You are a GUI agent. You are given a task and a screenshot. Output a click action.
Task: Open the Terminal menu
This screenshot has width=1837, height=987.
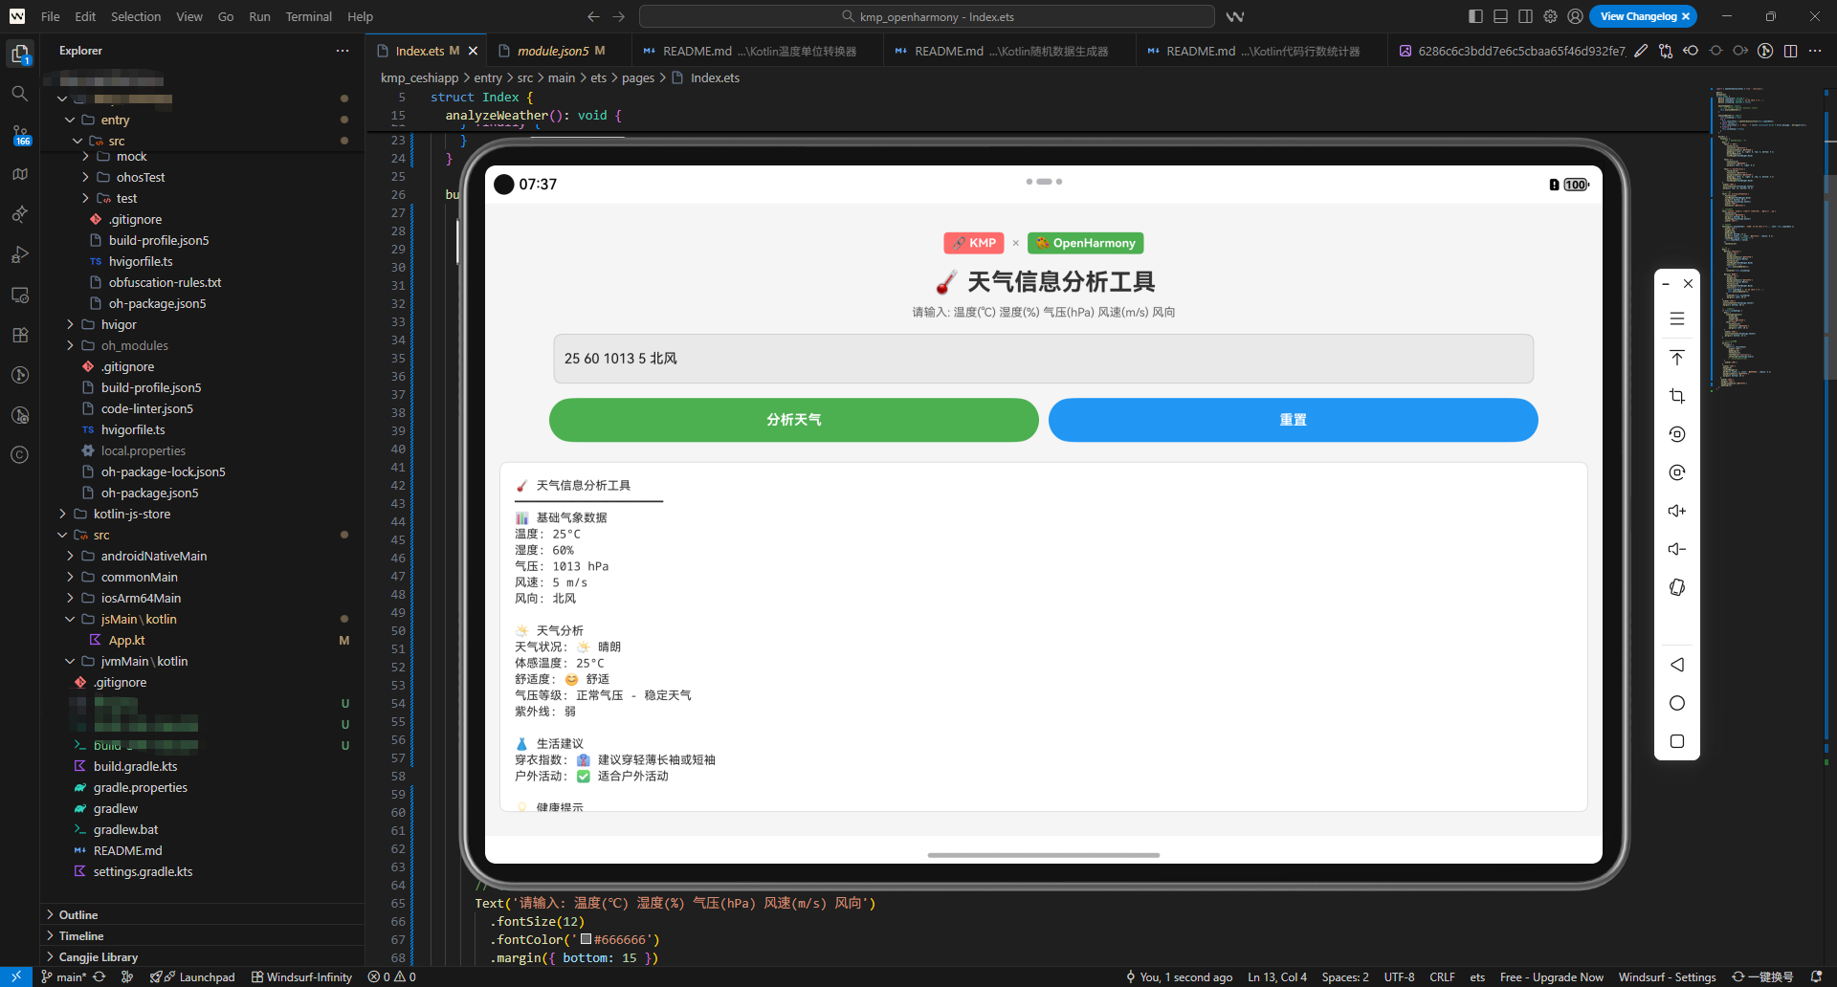point(308,16)
